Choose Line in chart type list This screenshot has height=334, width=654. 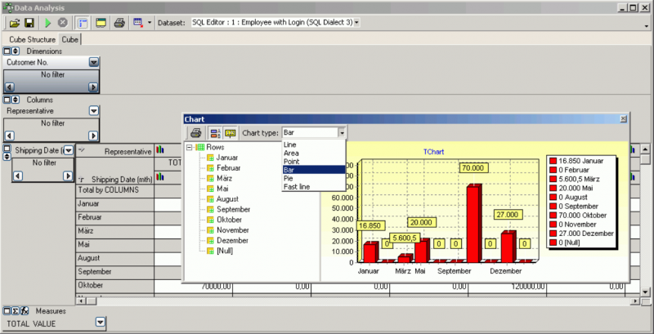(x=314, y=145)
